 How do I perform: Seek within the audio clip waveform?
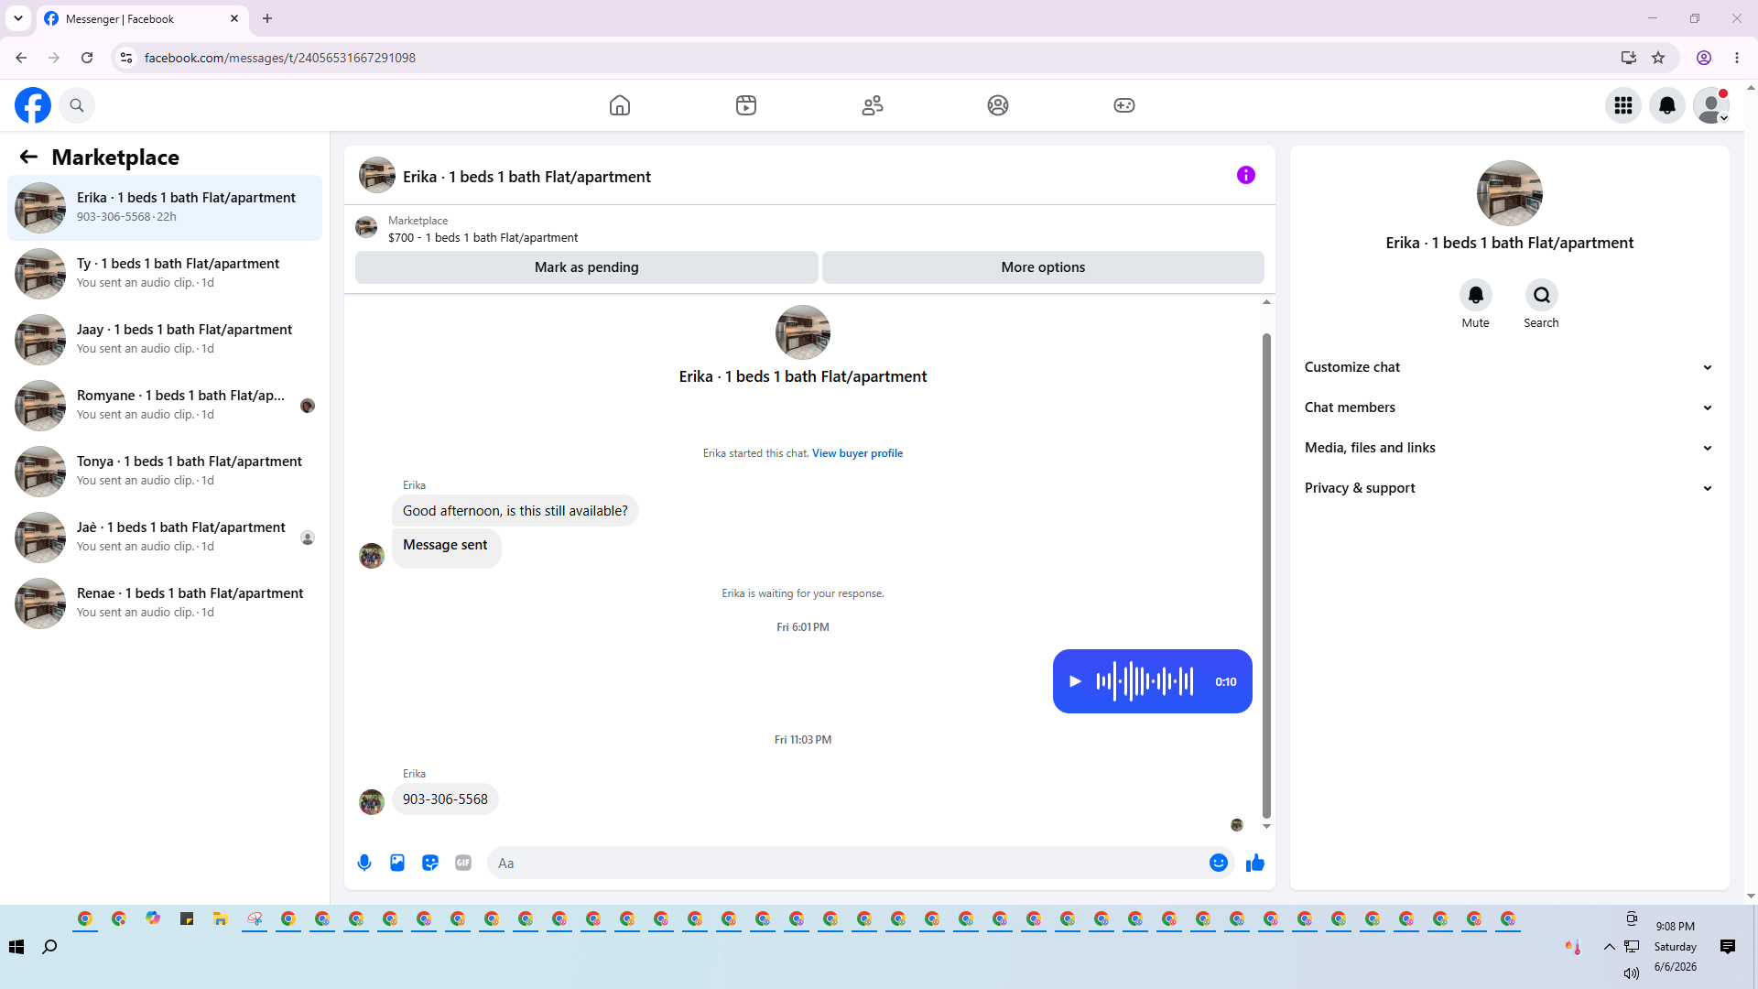tap(1145, 681)
